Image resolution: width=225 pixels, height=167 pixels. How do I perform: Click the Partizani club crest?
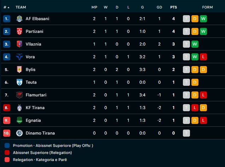pyautogui.click(x=19, y=31)
